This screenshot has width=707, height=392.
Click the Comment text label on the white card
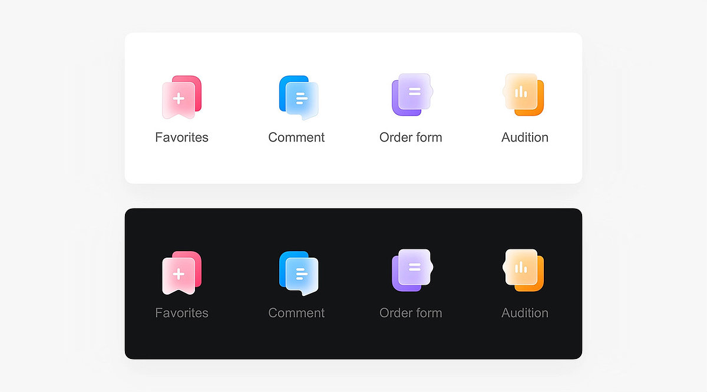pyautogui.click(x=296, y=137)
